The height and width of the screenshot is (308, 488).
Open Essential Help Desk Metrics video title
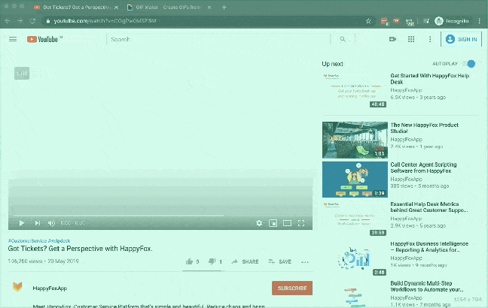pyautogui.click(x=429, y=207)
